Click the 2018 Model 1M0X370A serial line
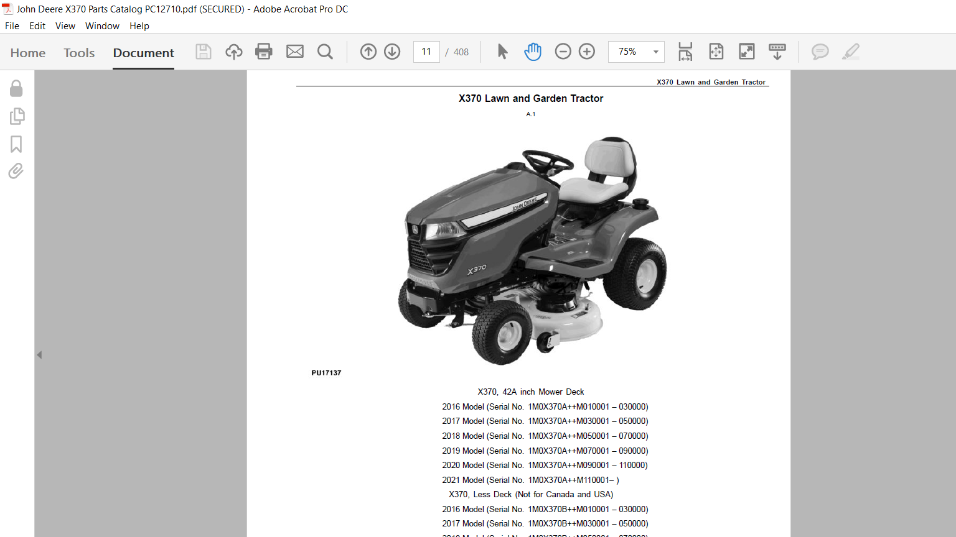 545,436
